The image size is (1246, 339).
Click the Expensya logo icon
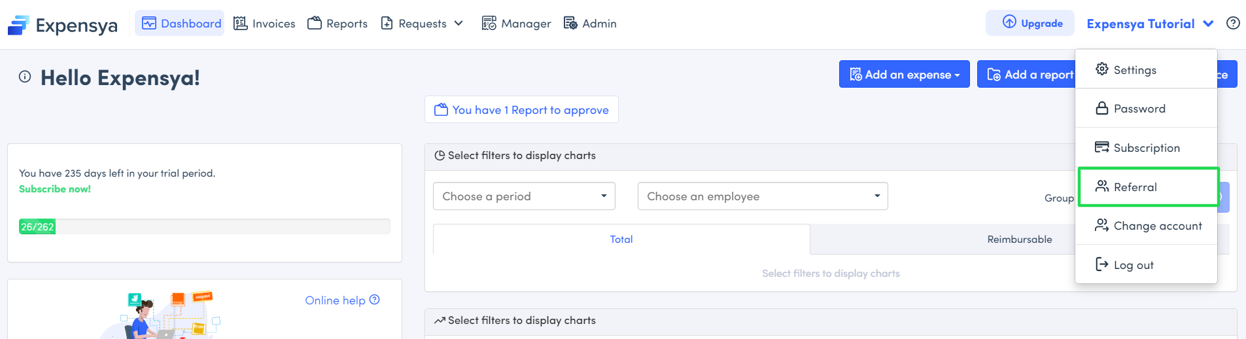coord(18,25)
